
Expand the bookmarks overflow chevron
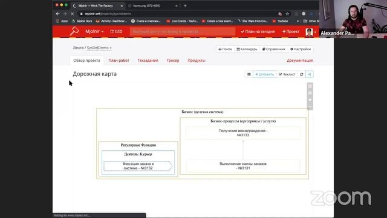coord(298,21)
